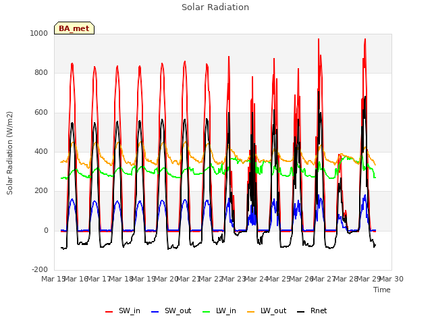The image size is (432, 324).
Task: Click the green LW_in legend swatch
Action: tap(206, 312)
